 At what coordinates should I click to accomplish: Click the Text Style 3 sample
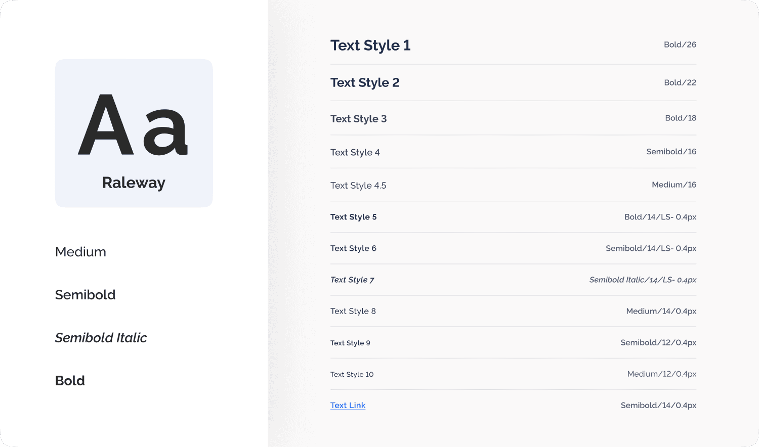point(358,119)
